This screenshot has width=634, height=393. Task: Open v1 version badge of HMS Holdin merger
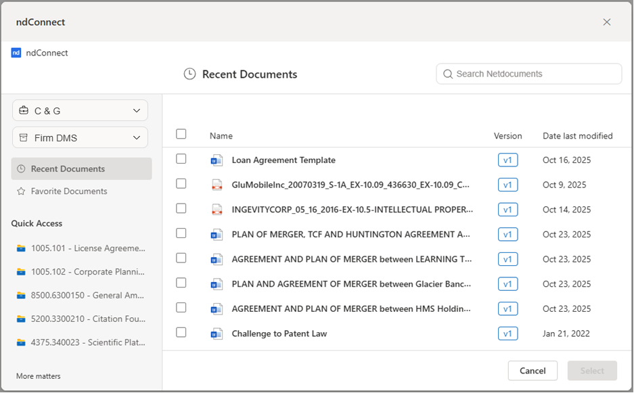(x=508, y=309)
